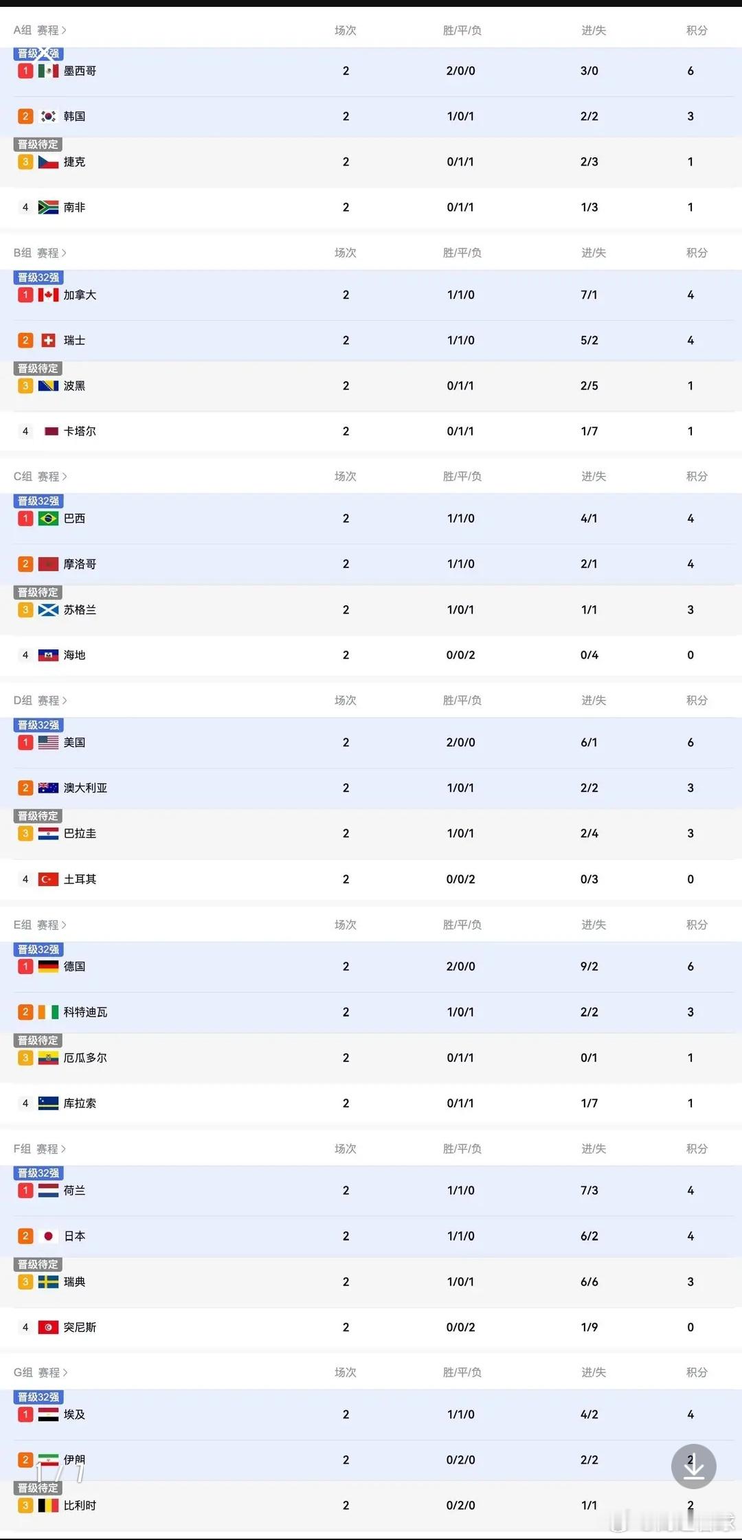The height and width of the screenshot is (1540, 742).
Task: Click the Sweden flag icon
Action: click(x=48, y=1281)
